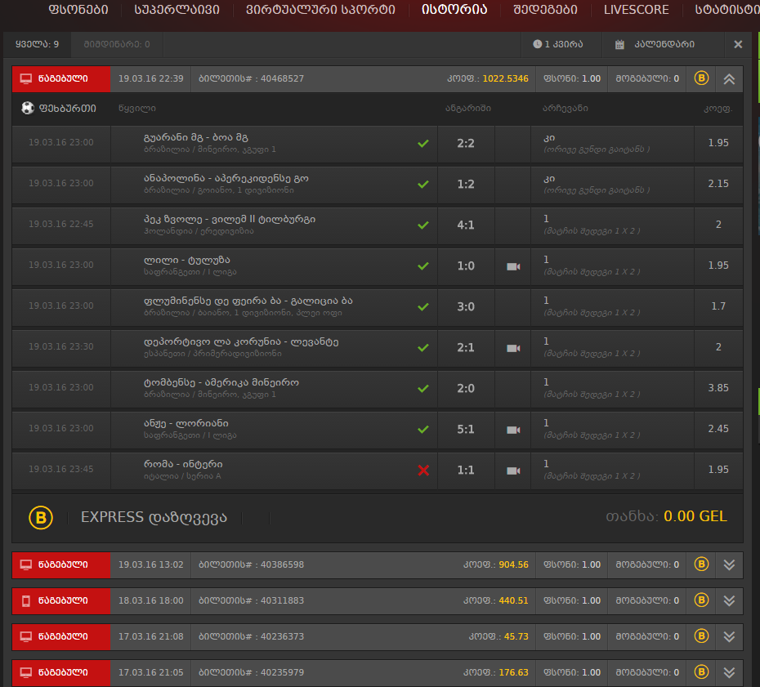Click red cross on რომა - ინტერი row
Viewport: 760px width, 687px height.
(x=423, y=470)
